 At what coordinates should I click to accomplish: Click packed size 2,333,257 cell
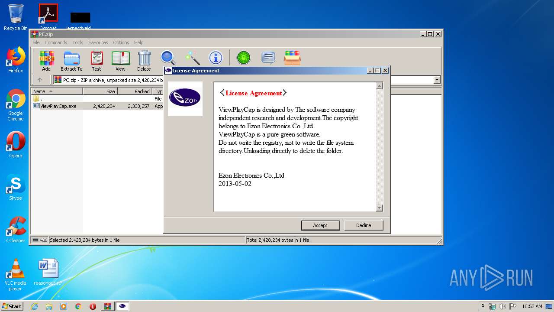pyautogui.click(x=138, y=106)
